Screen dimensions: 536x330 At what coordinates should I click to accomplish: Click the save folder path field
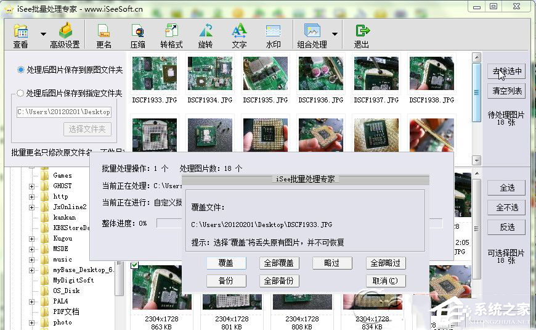pyautogui.click(x=64, y=112)
